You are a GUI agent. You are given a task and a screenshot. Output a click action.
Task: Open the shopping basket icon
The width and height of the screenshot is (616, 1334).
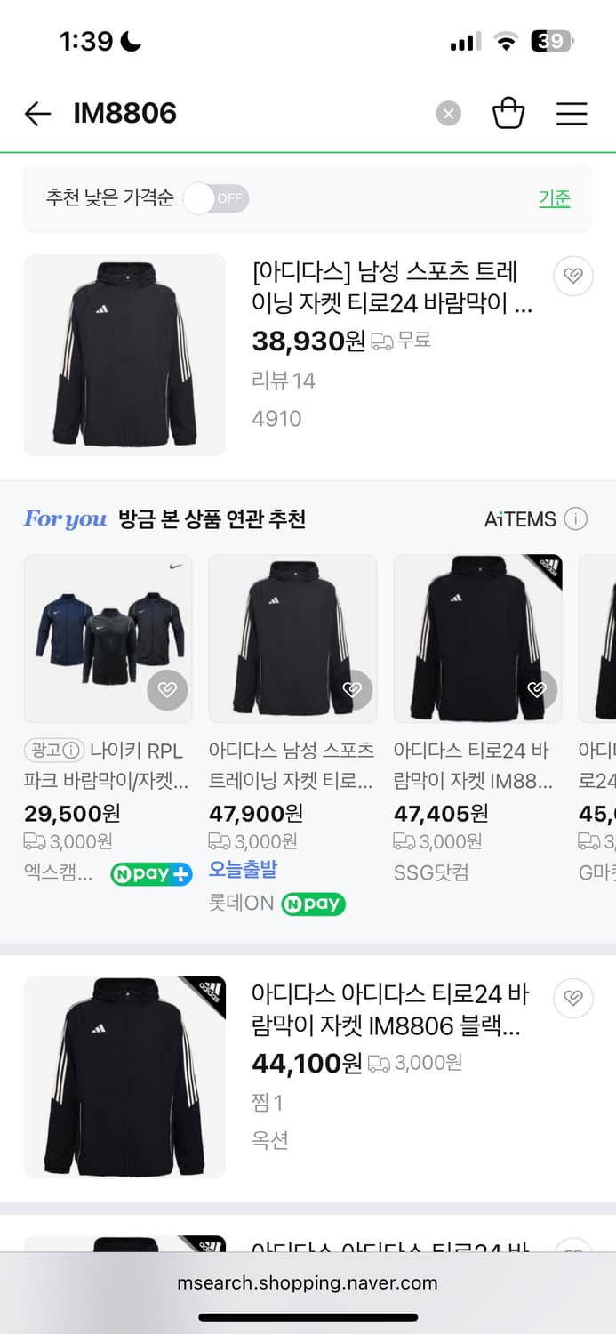[x=508, y=114]
